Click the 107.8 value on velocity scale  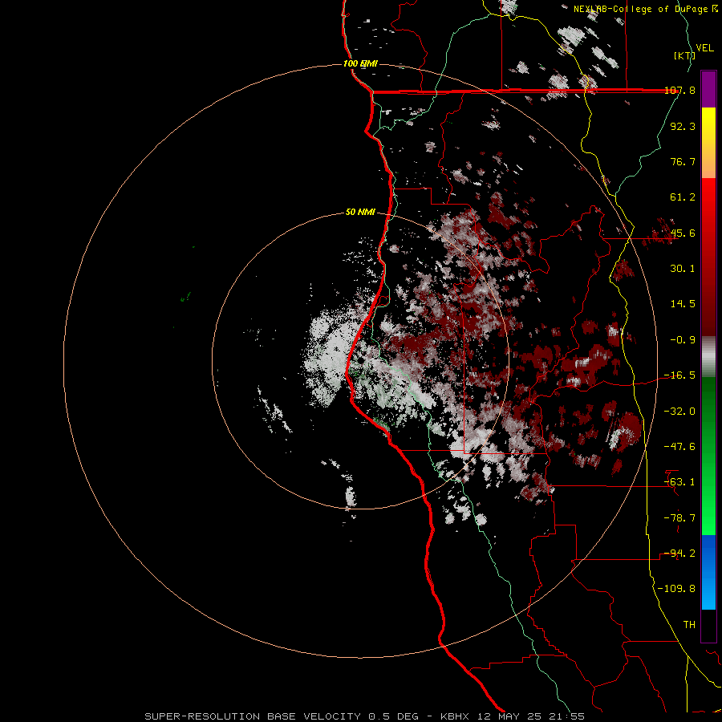(679, 91)
